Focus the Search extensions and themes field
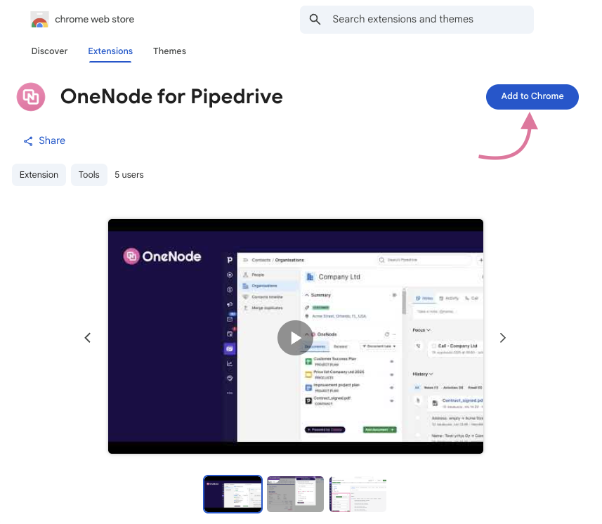Viewport: 602px width, 524px height. click(x=417, y=19)
